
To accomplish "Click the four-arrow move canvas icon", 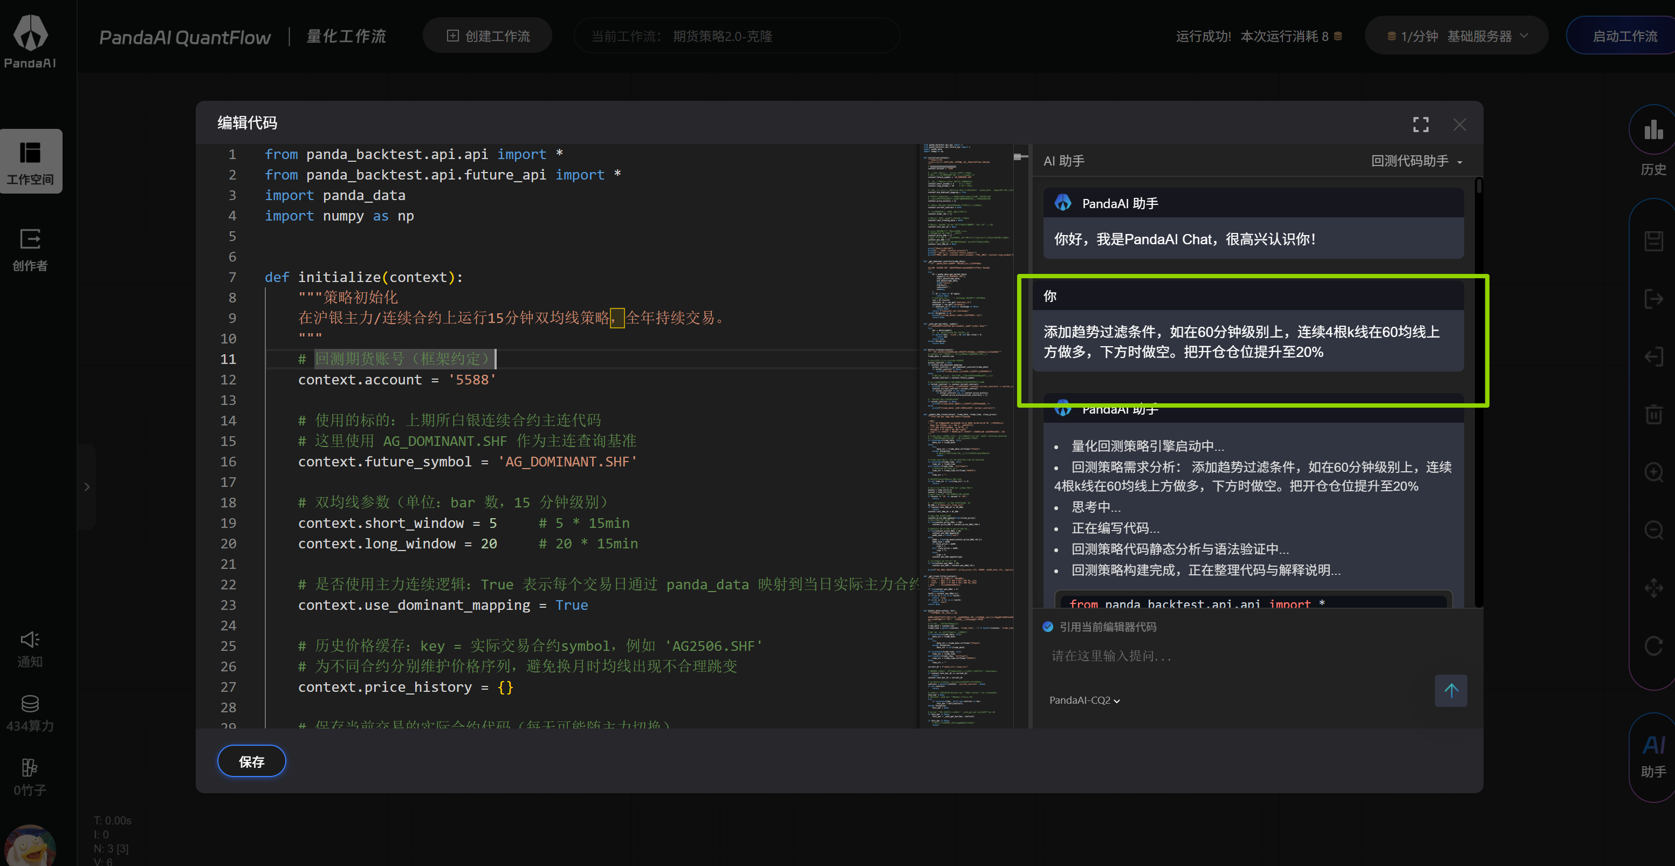I will [x=1653, y=588].
